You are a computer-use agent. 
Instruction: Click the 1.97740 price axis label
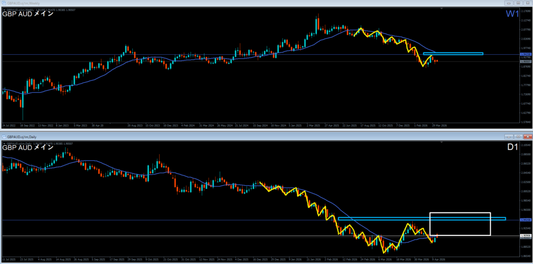(525, 48)
